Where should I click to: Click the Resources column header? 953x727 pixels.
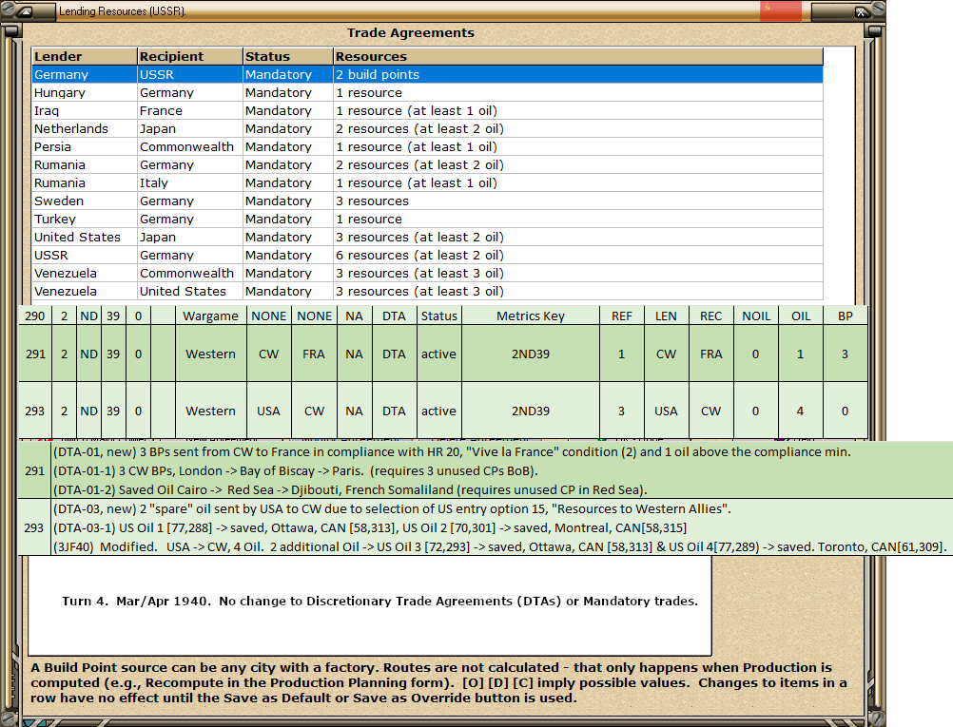click(x=578, y=56)
